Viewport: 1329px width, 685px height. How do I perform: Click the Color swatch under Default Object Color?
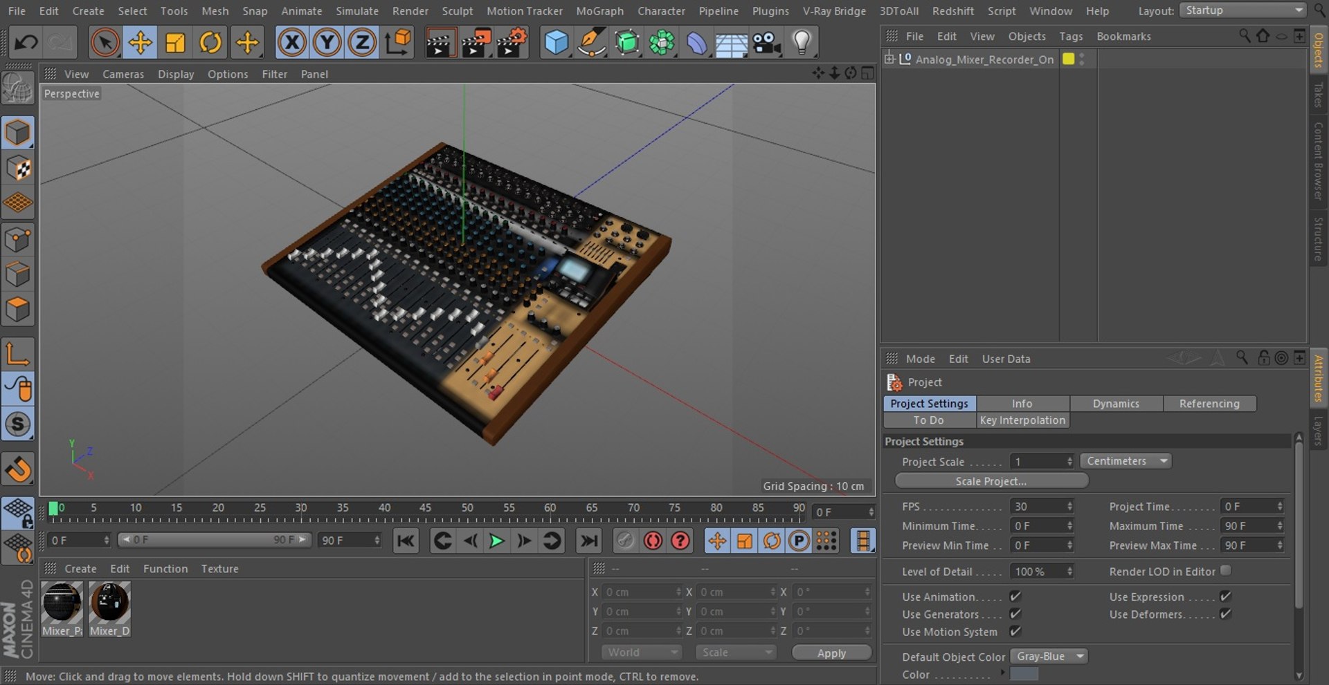coord(1024,674)
